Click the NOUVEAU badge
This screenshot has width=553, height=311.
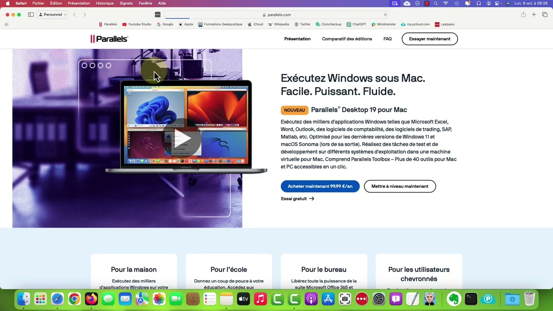(x=294, y=110)
